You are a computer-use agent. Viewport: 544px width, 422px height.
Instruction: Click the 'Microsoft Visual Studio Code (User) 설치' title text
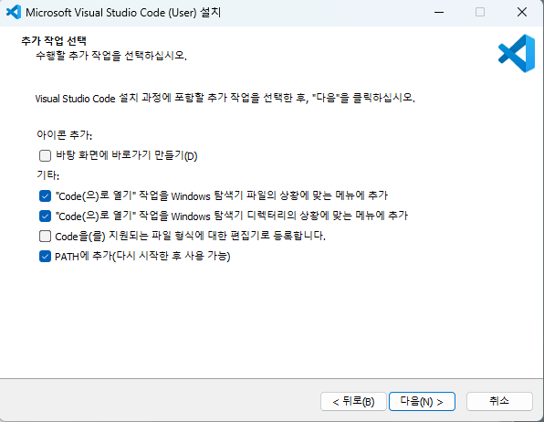(x=123, y=13)
